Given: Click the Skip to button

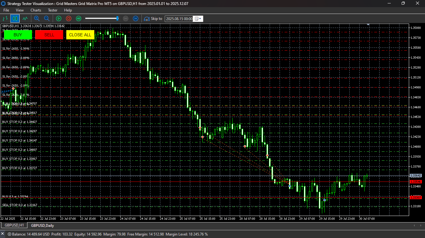Looking at the screenshot, I should click(153, 19).
